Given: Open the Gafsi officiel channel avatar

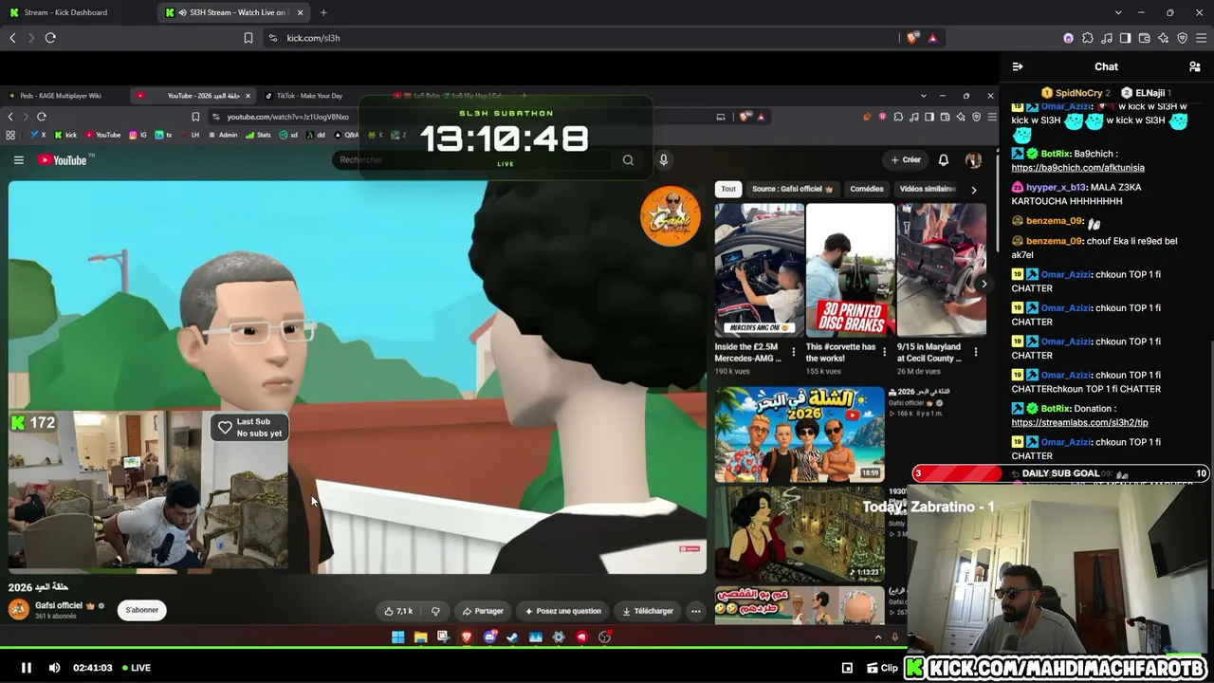Looking at the screenshot, I should [19, 610].
